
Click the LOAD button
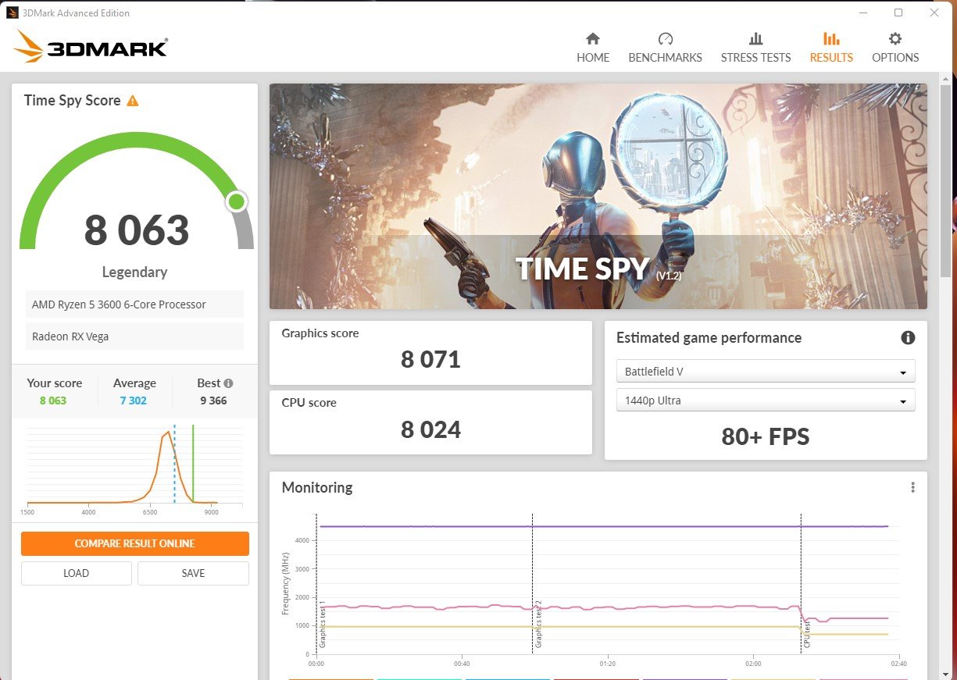76,573
